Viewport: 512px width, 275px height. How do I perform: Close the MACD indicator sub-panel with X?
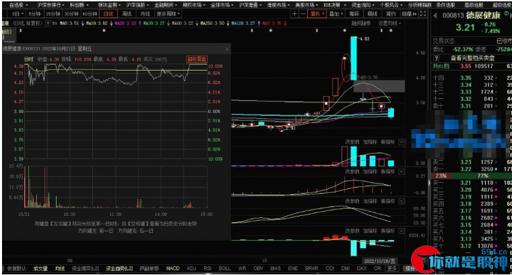point(402,171)
